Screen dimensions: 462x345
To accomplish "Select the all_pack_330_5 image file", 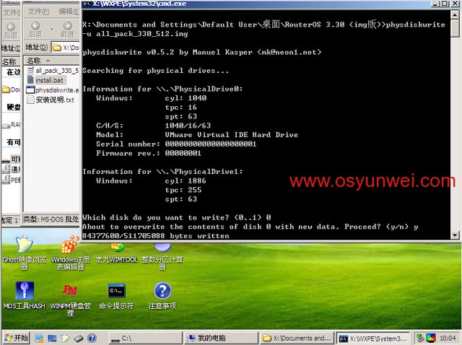I will pos(53,71).
